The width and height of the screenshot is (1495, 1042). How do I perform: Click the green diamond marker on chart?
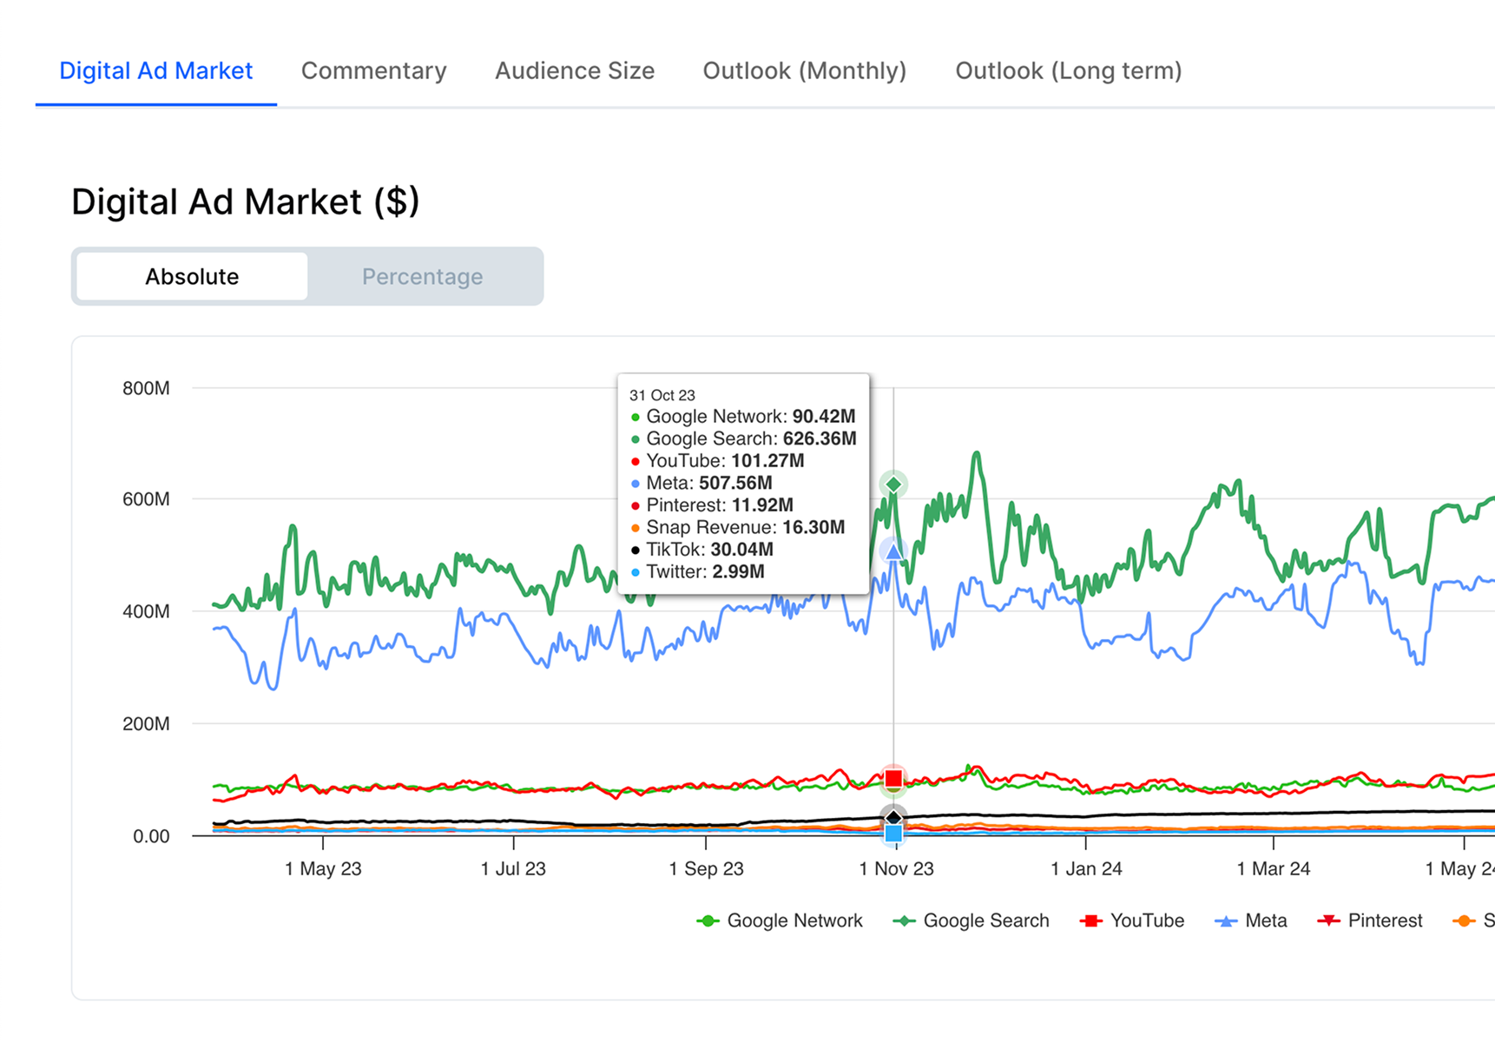[x=893, y=484]
